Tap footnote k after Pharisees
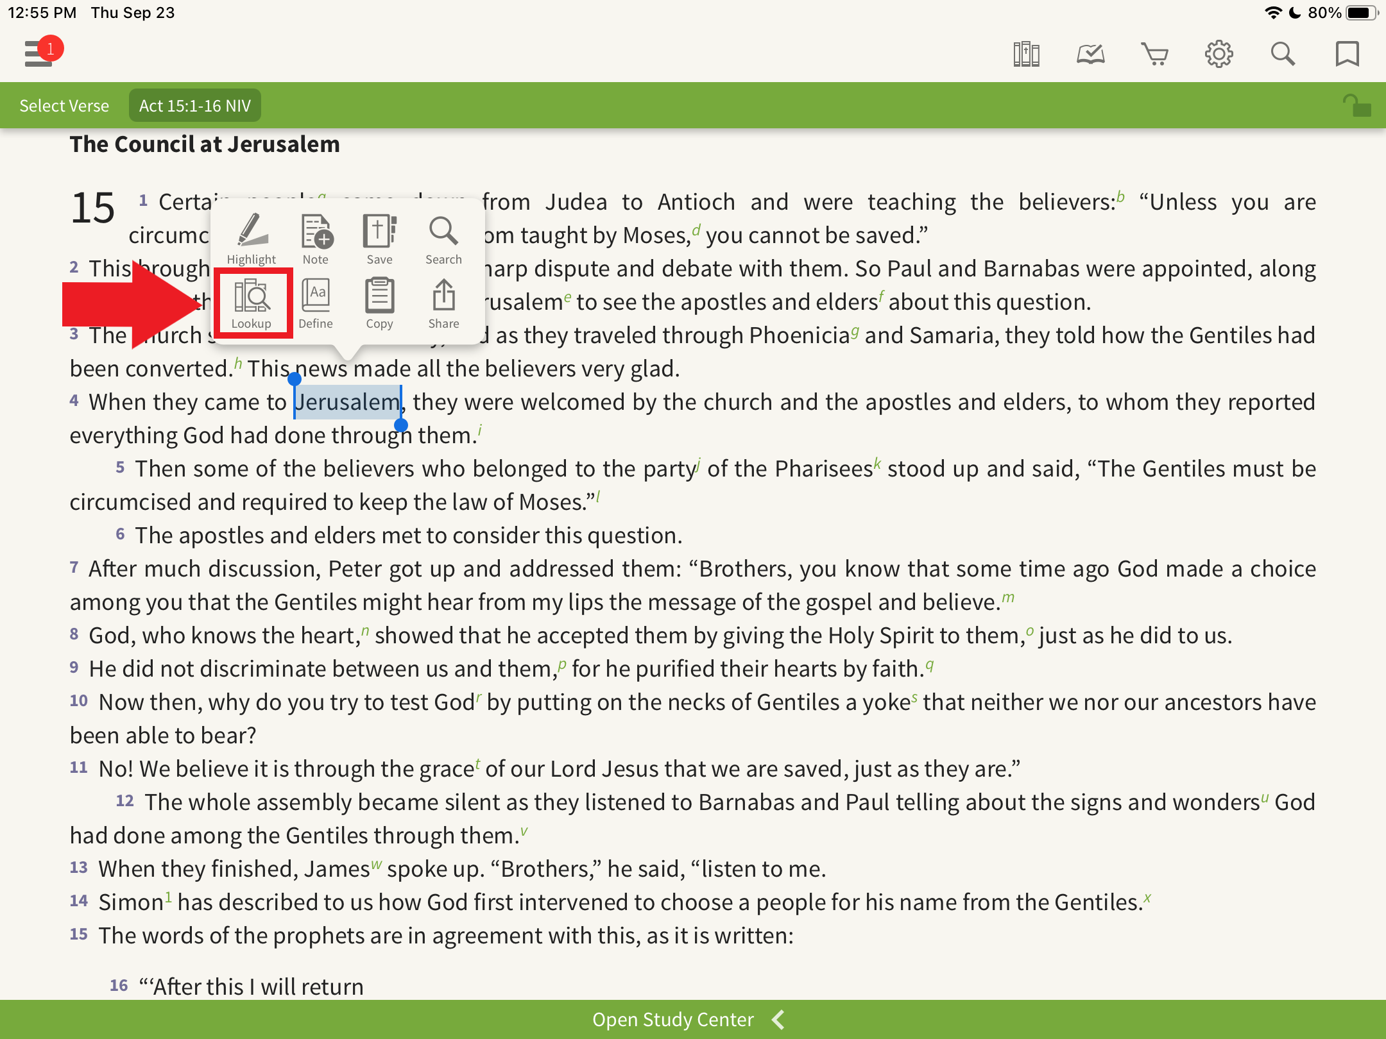 coord(877,463)
